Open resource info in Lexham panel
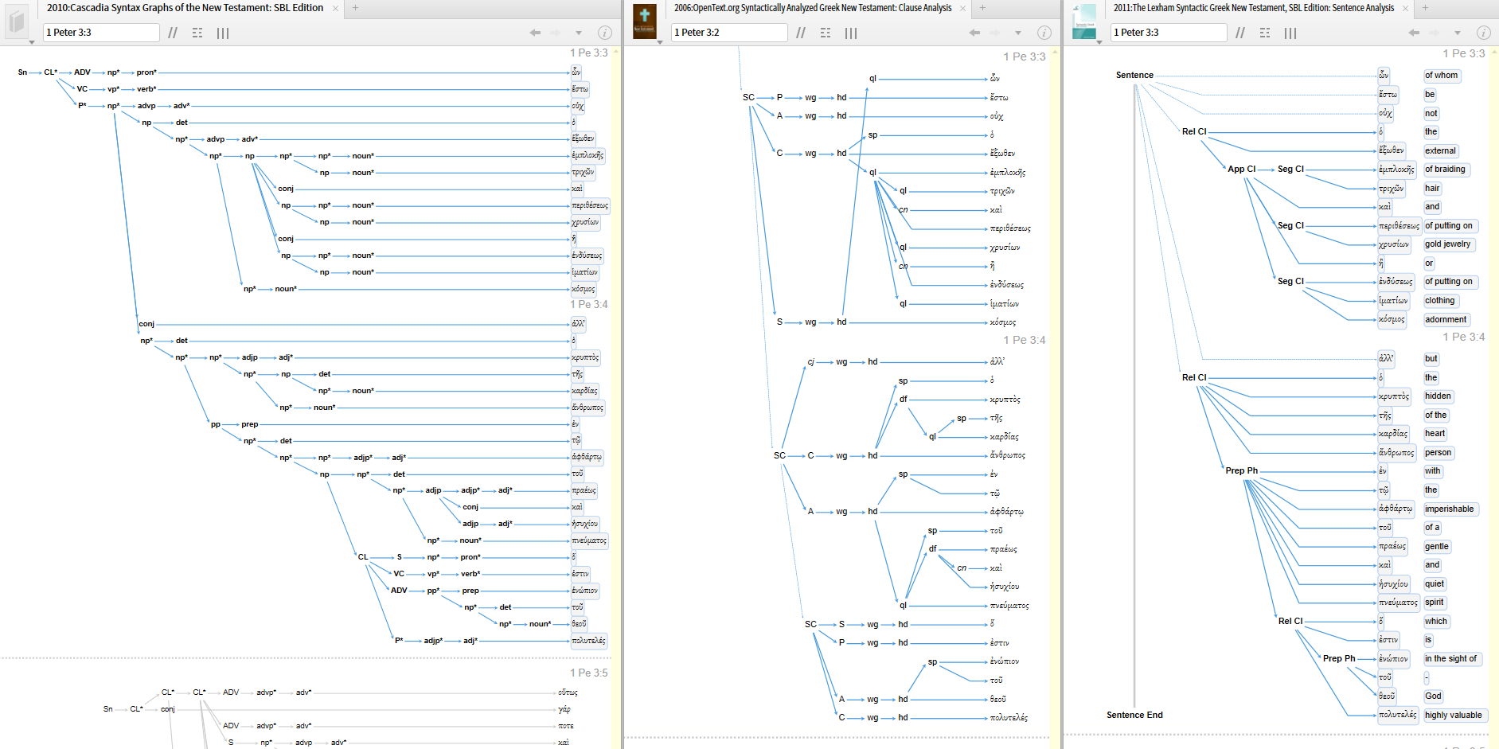 coord(1484,33)
